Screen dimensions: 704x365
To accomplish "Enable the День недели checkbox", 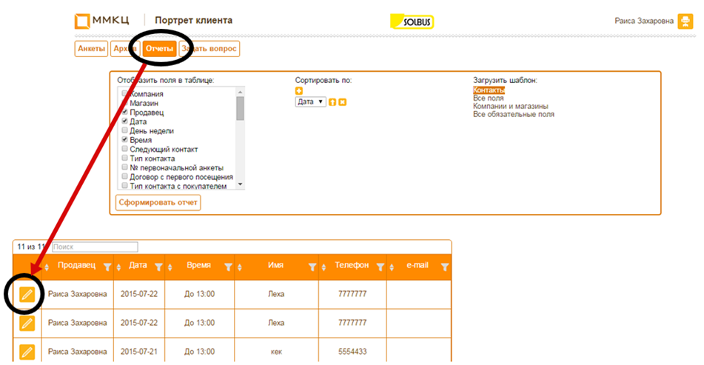I will coord(125,130).
